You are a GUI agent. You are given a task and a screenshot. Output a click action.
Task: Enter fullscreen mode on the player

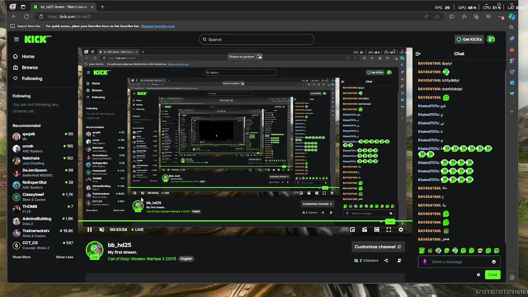389,230
